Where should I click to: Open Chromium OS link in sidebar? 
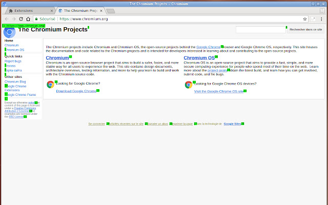[x=14, y=50]
